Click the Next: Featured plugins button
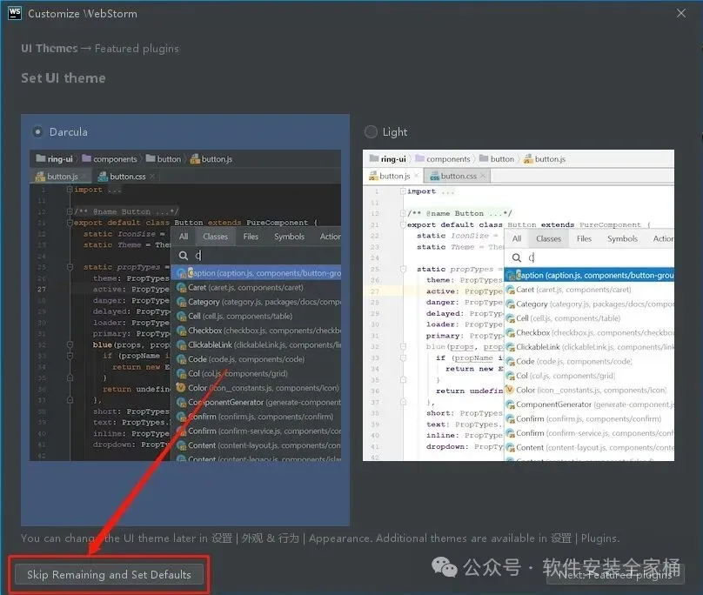 615,574
